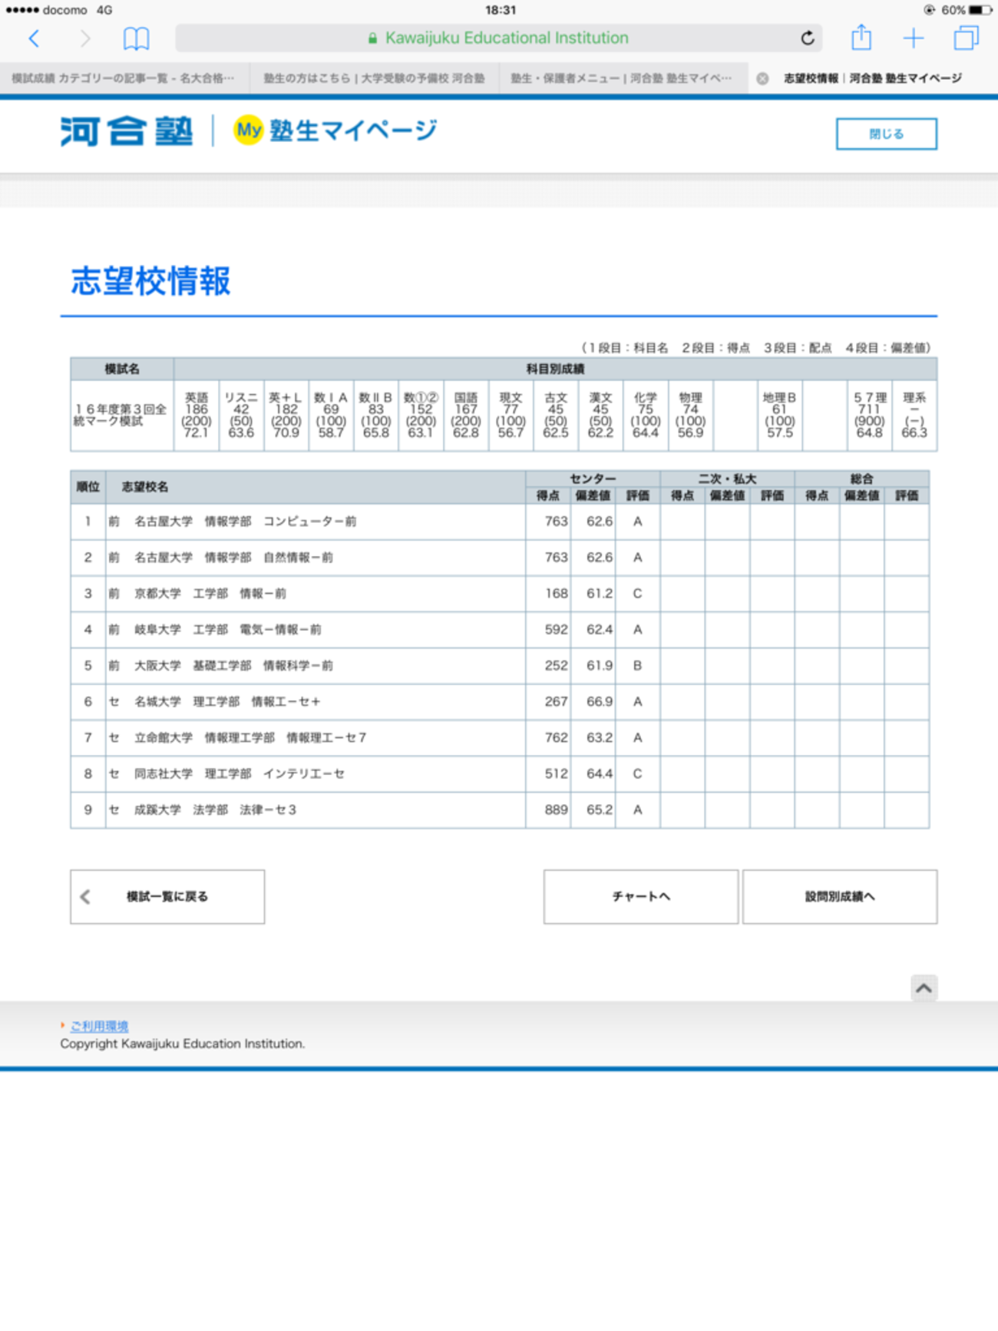Add a new tab with the plus icon
Screen dimensions: 998x1331
[x=914, y=38]
